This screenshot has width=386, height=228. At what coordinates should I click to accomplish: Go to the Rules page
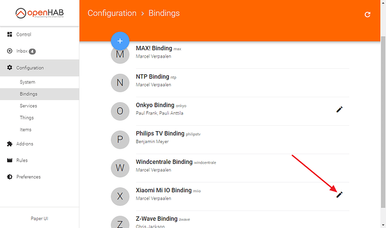click(22, 160)
